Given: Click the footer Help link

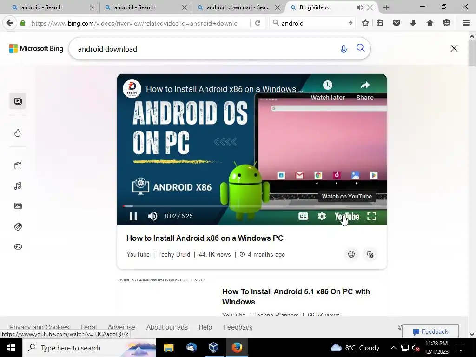Looking at the screenshot, I should pyautogui.click(x=205, y=327).
